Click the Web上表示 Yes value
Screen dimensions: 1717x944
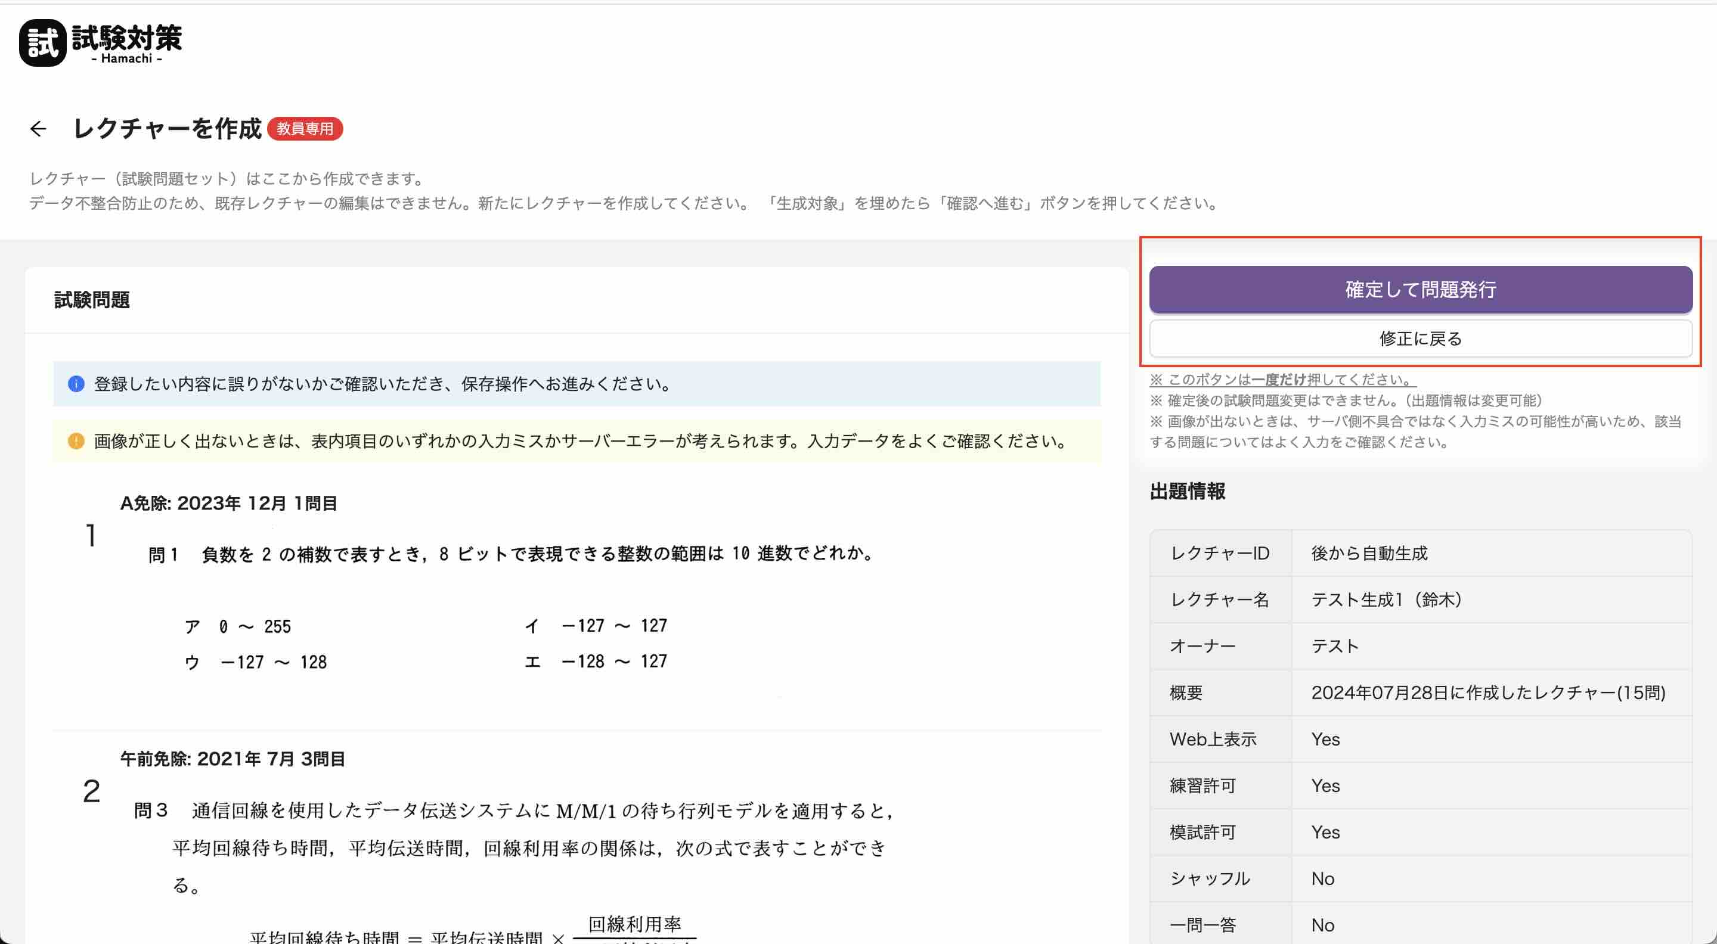1325,740
